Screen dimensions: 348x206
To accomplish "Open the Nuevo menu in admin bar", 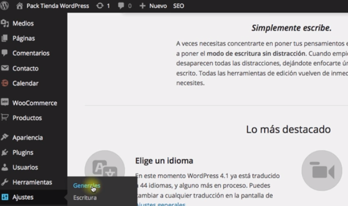I will [158, 6].
